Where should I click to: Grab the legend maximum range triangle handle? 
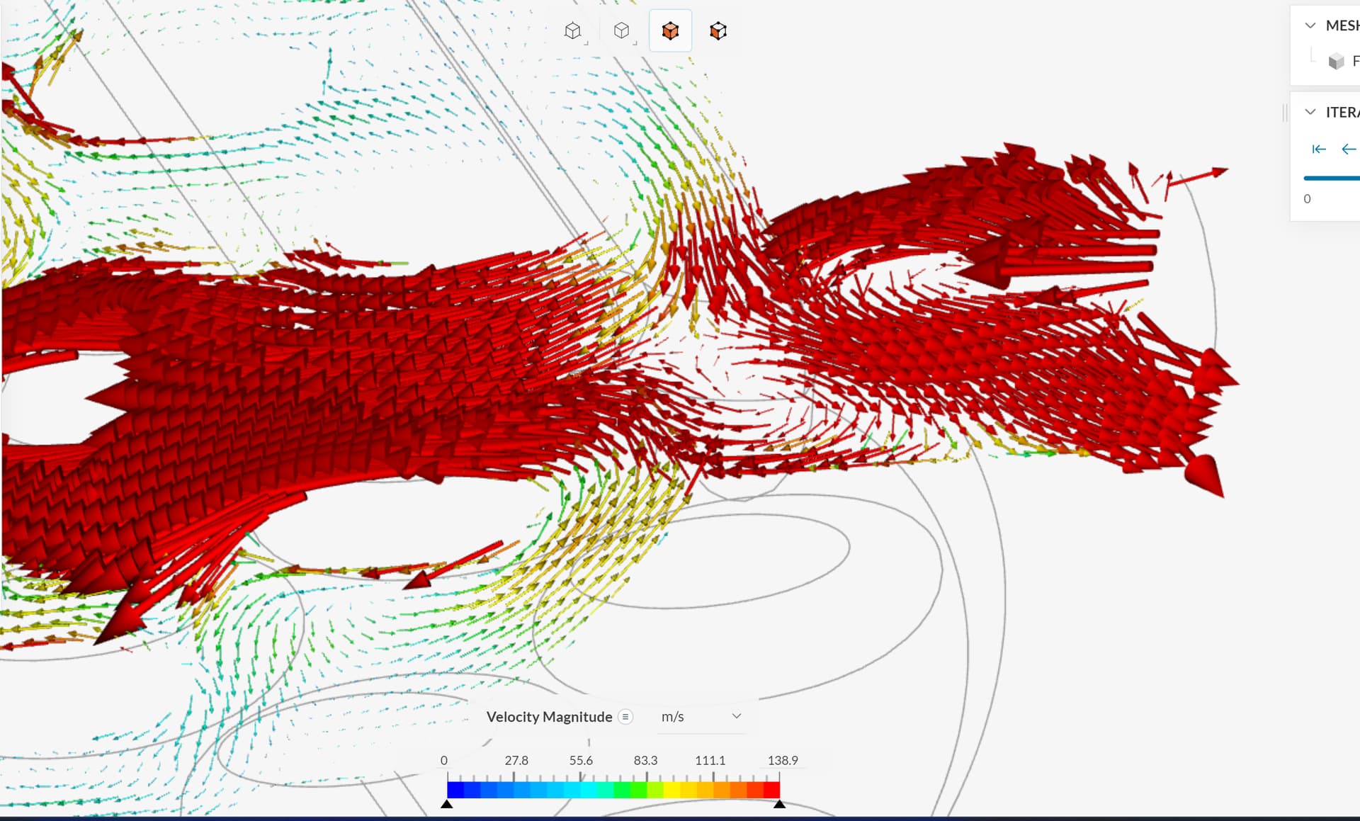pyautogui.click(x=779, y=804)
